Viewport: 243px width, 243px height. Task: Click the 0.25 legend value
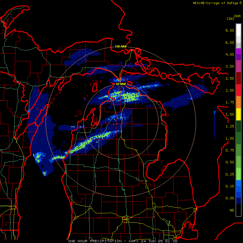[x=230, y=174]
